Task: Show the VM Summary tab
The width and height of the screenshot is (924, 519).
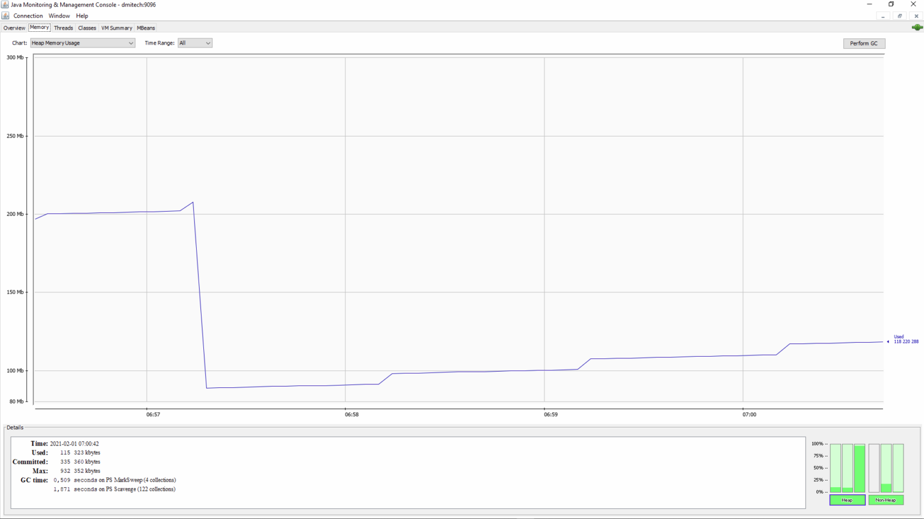Action: pyautogui.click(x=116, y=28)
